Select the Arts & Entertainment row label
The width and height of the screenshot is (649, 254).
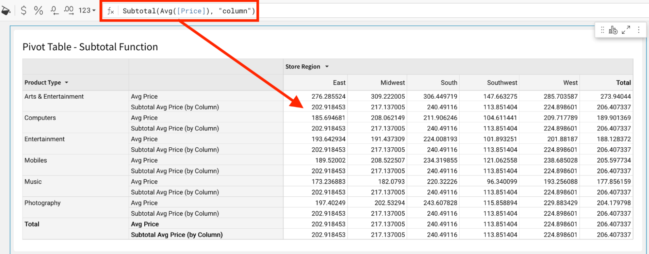54,97
